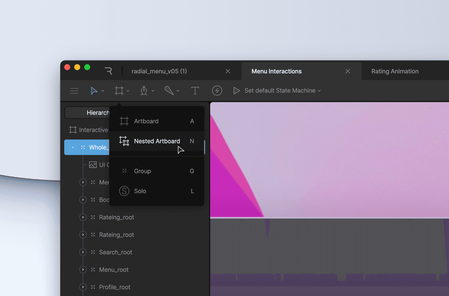Screen dimensions: 449x296
Task: Close the Menu Interactions tab
Action: [348, 71]
